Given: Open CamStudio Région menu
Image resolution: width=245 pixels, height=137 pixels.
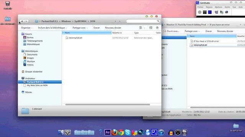Looking at the screenshot, I should tap(209, 7).
